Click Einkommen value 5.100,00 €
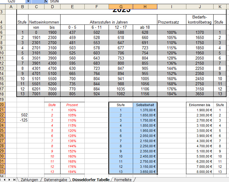229x182 pixels. 200,151
